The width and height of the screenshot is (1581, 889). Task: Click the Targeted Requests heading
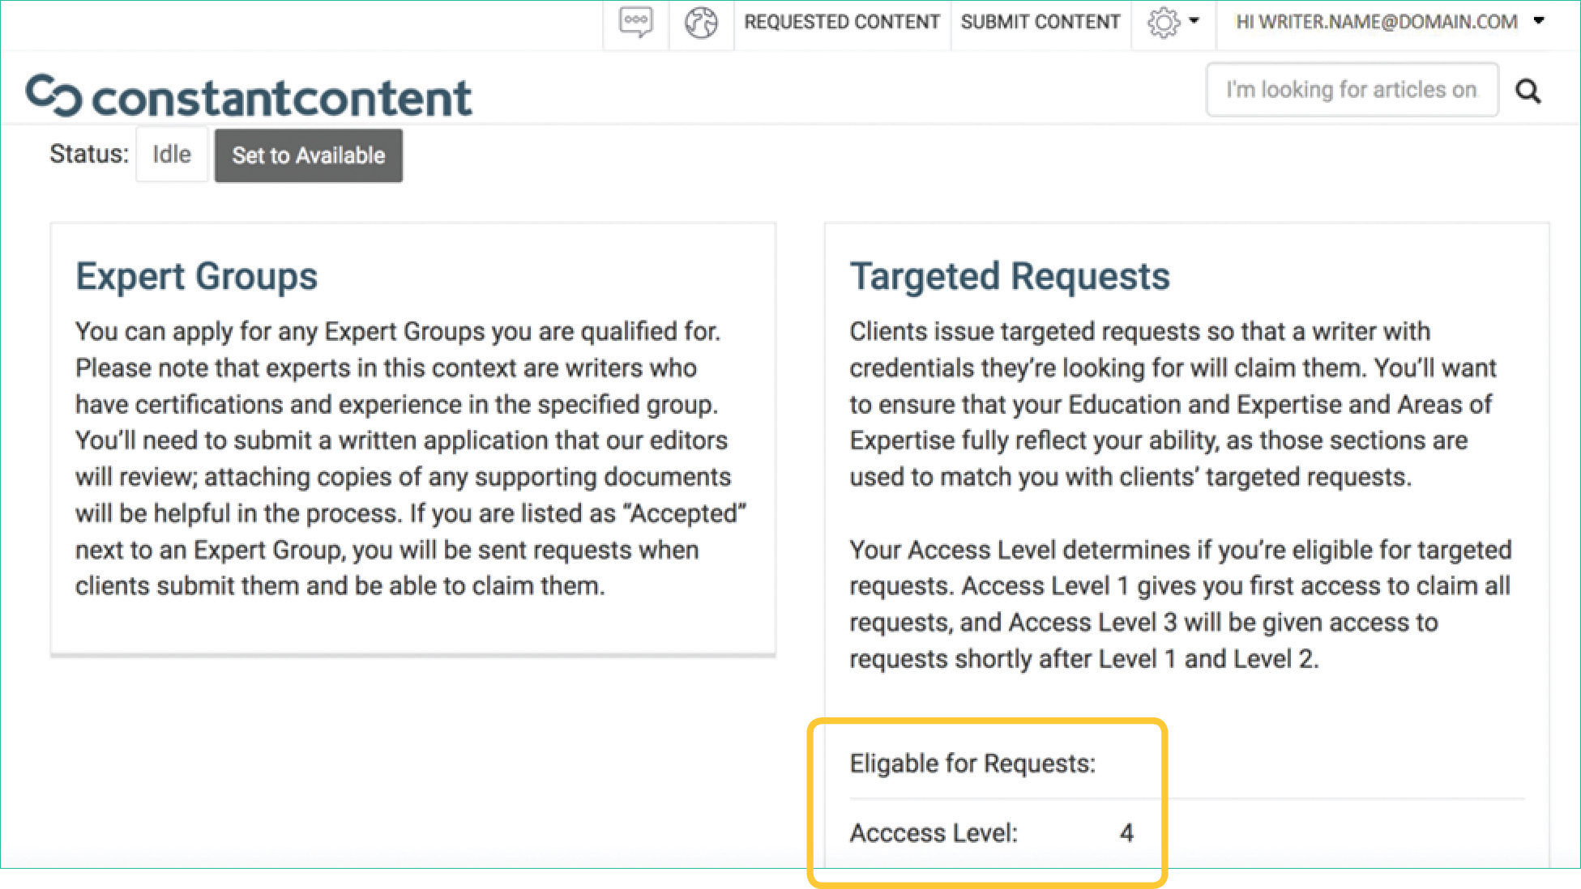tap(1009, 276)
